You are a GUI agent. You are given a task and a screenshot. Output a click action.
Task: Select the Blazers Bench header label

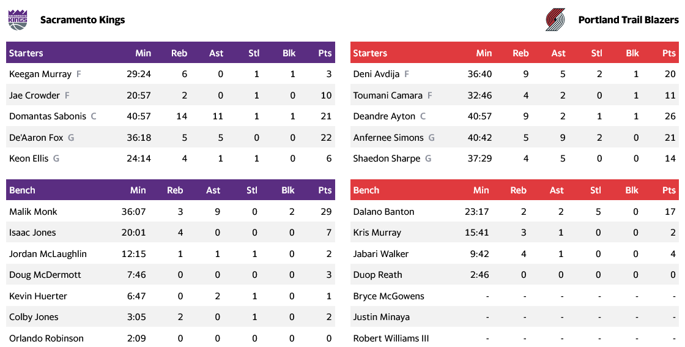click(366, 190)
